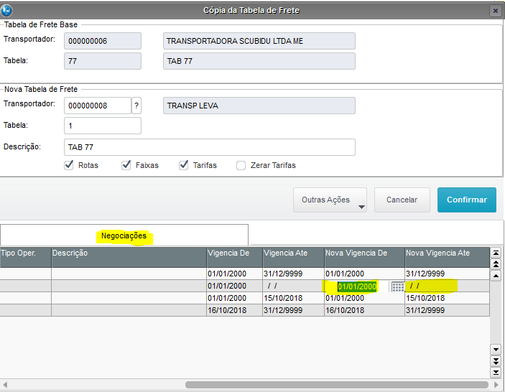Click empty Nova Vigencia Ate cell in second row
This screenshot has width=505, height=392.
[448, 286]
